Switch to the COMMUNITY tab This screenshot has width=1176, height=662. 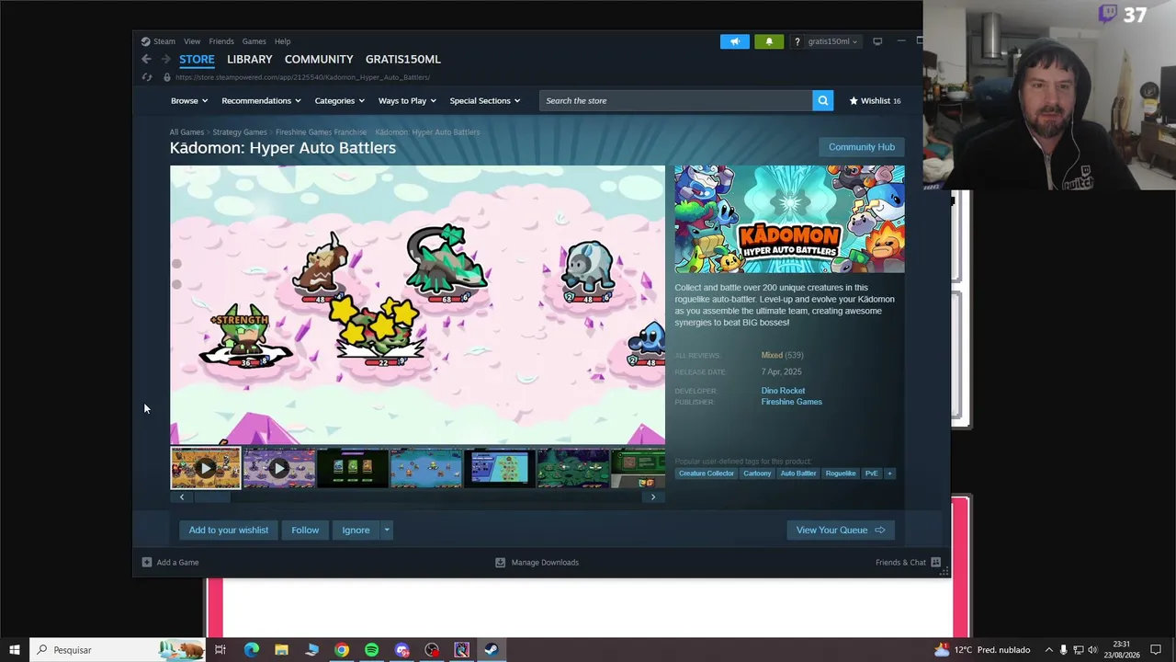(x=319, y=59)
